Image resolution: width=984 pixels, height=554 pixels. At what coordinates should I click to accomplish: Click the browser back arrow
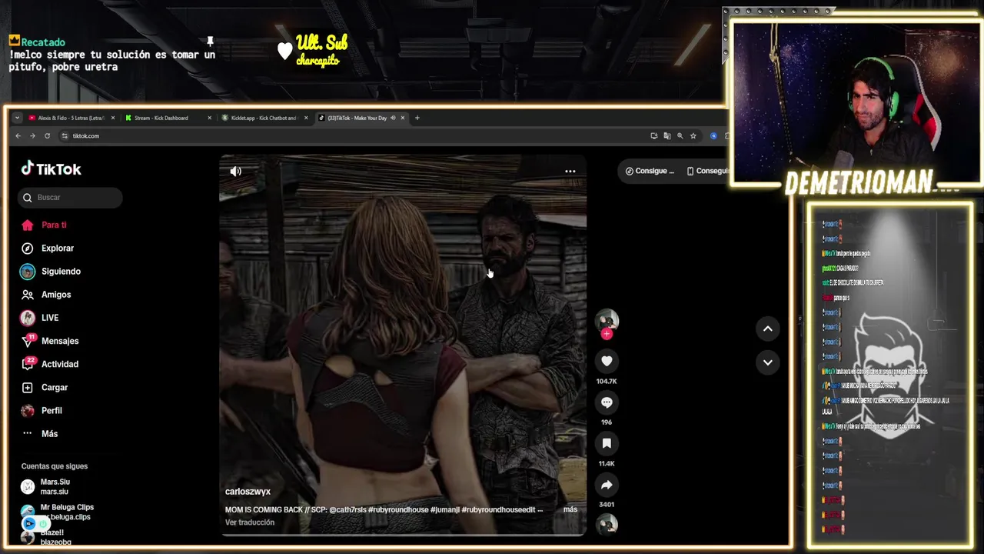pos(18,136)
